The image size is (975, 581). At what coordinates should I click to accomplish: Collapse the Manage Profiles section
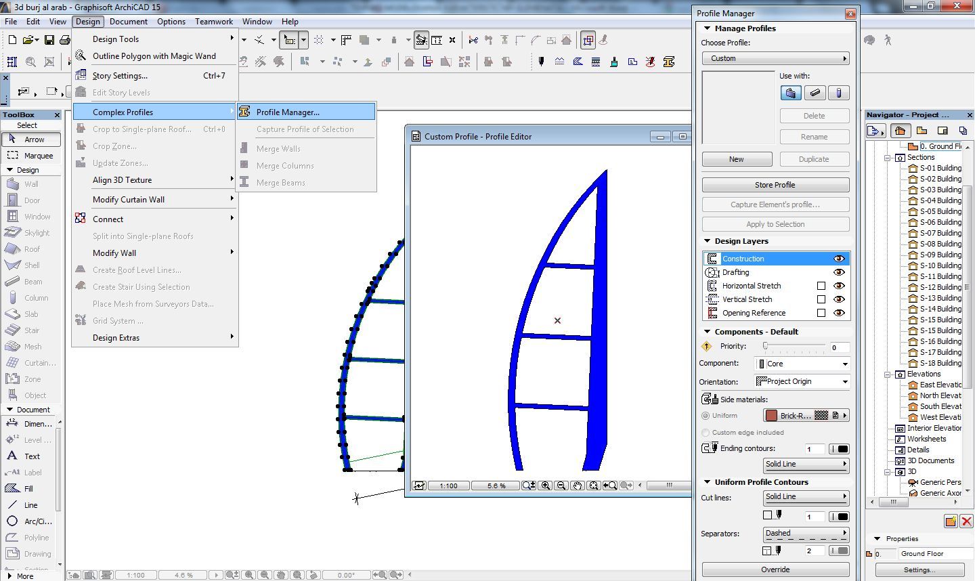(x=707, y=28)
